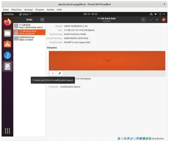This screenshot has height=142, width=169.
Task: Close the Disks window with orange button
Action: click(164, 20)
